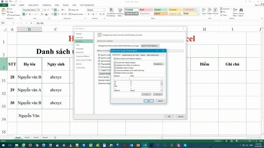Open the FORMULAS ribbon tab
264x148 pixels.
(x=47, y=5)
